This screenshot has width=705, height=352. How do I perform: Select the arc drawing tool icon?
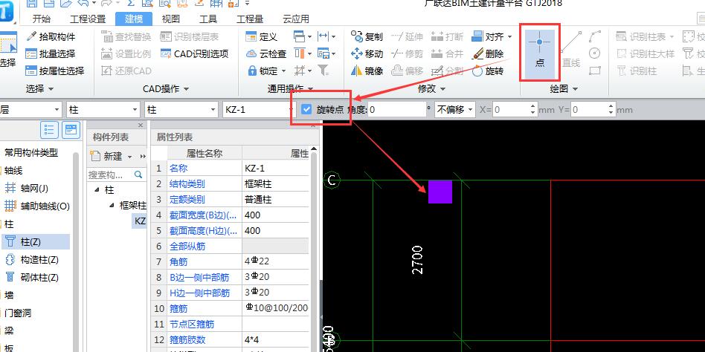[x=595, y=36]
